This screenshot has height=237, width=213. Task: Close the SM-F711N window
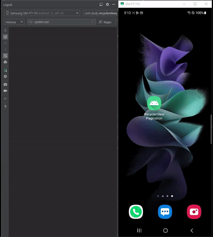pyautogui.click(x=206, y=4)
